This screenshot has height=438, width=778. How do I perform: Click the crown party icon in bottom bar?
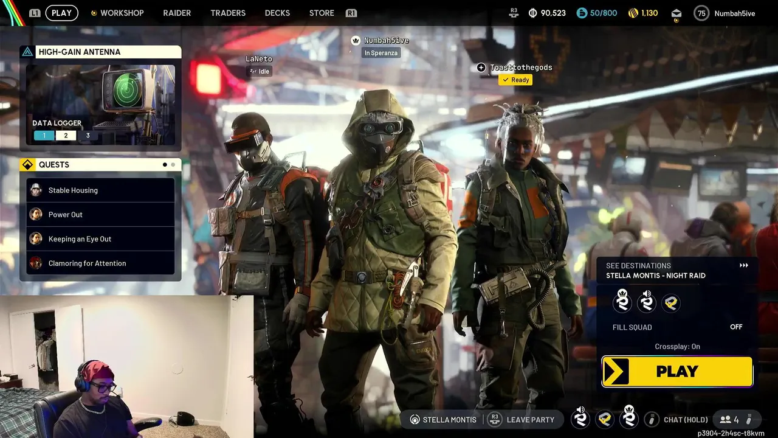[629, 417]
